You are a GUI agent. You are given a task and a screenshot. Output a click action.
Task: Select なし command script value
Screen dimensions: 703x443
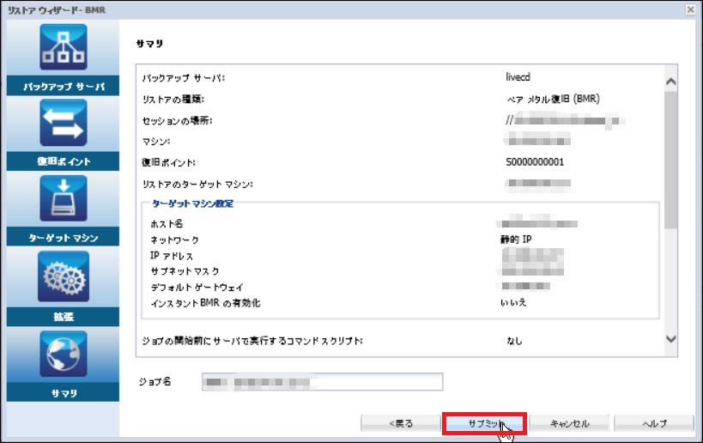pyautogui.click(x=514, y=341)
